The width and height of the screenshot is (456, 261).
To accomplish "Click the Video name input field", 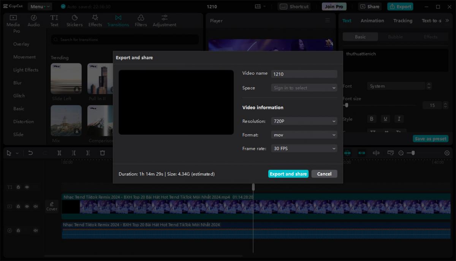I will pyautogui.click(x=304, y=74).
